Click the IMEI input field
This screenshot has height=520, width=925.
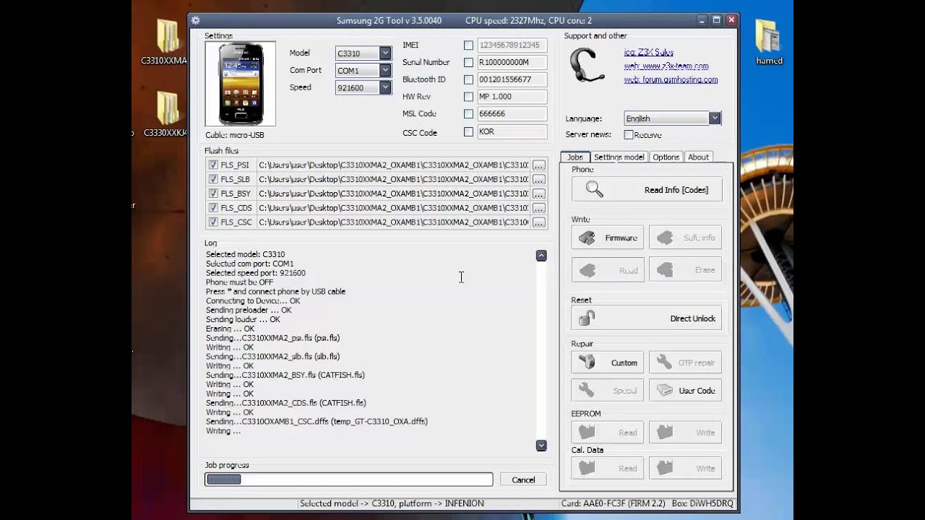pyautogui.click(x=512, y=45)
